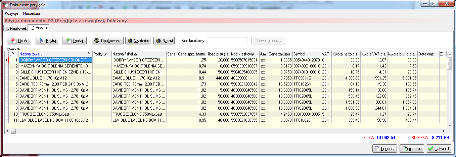Select row FRUGO ZIELONE 750MLx6szt
The width and height of the screenshot is (456, 157).
(x=226, y=114)
